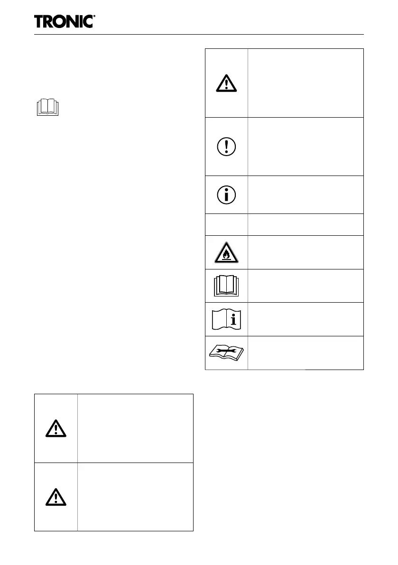This screenshot has height=565, width=398.
Task: Click the blank cell beside the info booklet icon
Action: point(305,319)
